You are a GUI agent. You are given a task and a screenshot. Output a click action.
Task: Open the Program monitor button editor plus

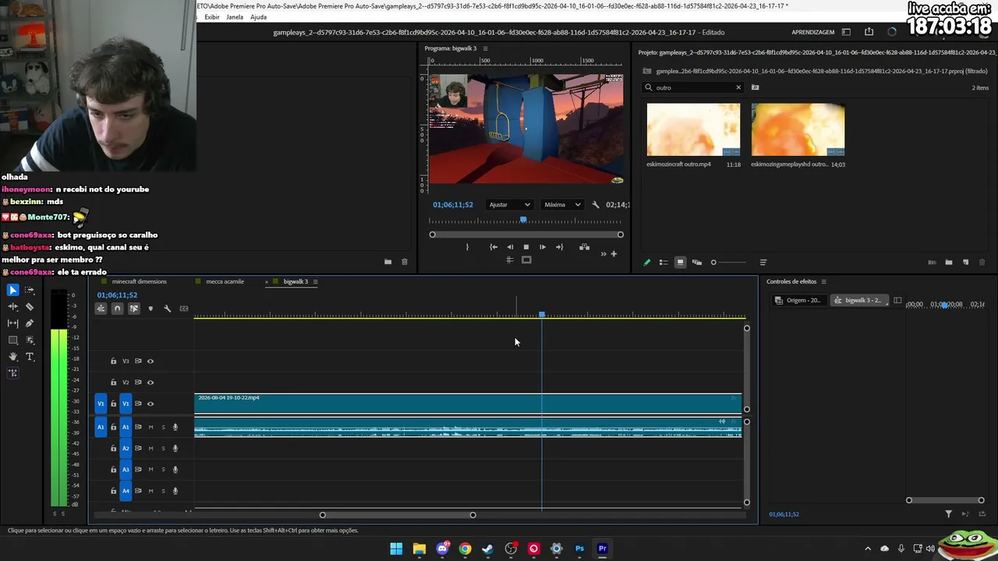614,253
